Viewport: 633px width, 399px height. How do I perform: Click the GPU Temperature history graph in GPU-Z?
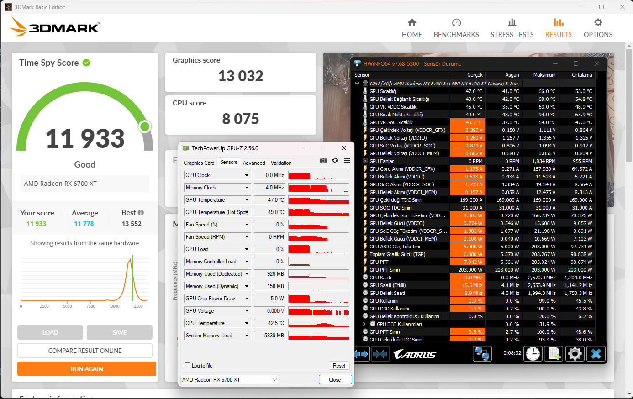point(319,200)
